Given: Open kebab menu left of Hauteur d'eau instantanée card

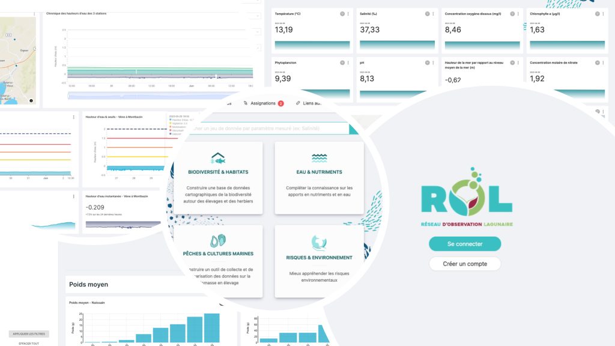Looking at the screenshot, I should (73, 196).
